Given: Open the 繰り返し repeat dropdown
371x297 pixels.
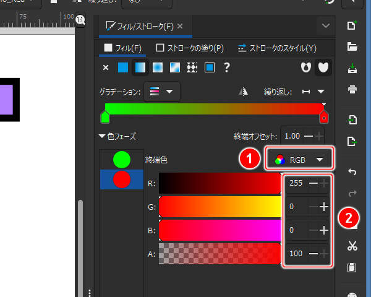Looking at the screenshot, I should (x=313, y=92).
